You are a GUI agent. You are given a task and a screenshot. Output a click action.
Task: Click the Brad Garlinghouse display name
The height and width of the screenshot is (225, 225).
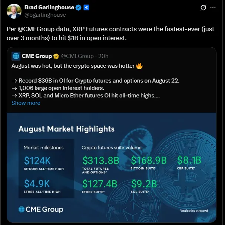[49, 7]
